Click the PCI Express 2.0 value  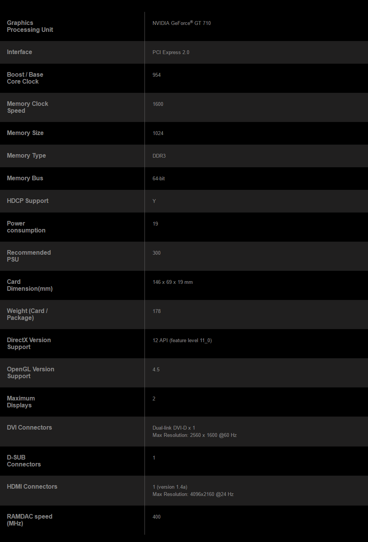171,53
